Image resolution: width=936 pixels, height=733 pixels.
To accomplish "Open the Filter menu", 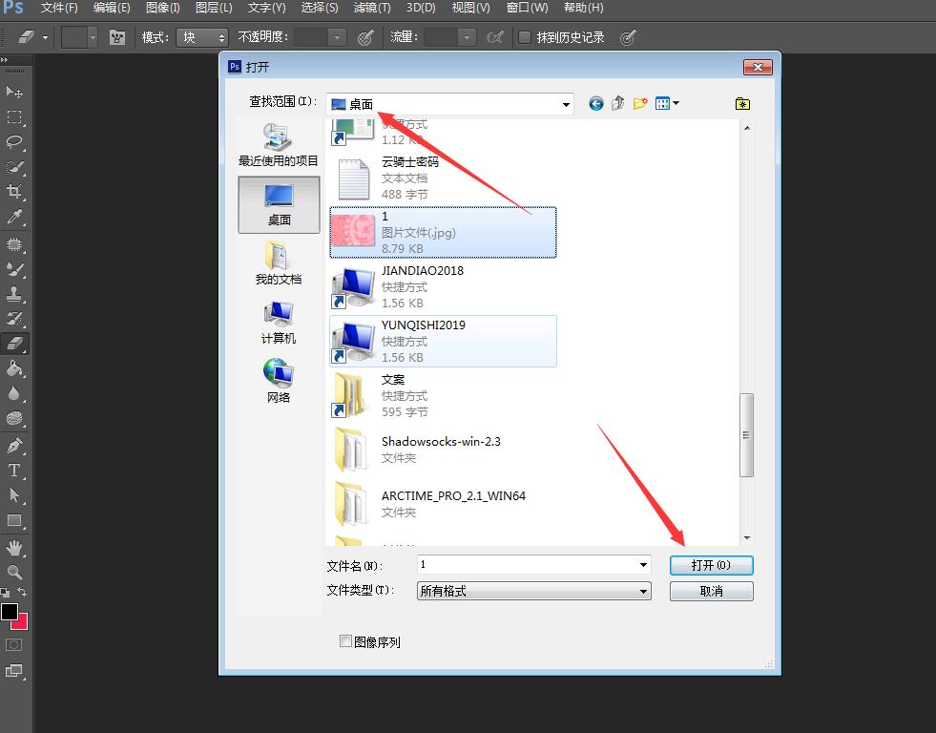I will (x=372, y=8).
